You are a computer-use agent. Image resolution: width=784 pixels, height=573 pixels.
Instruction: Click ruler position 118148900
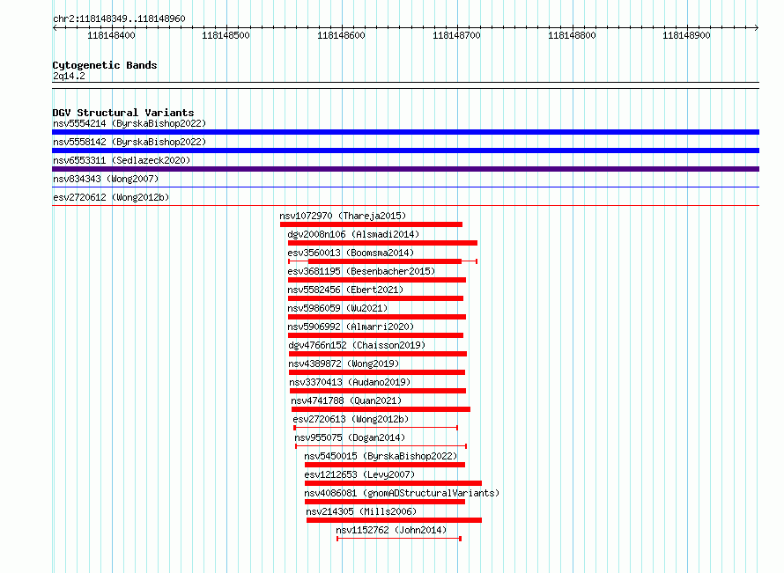coord(686,35)
